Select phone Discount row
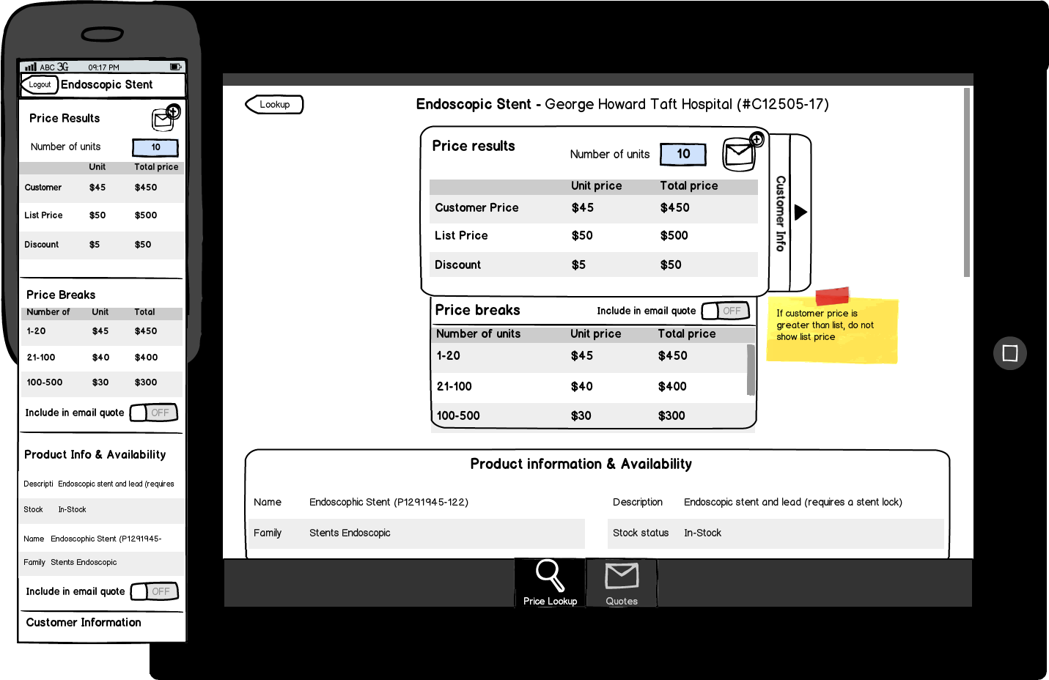This screenshot has height=680, width=1049. (x=102, y=245)
